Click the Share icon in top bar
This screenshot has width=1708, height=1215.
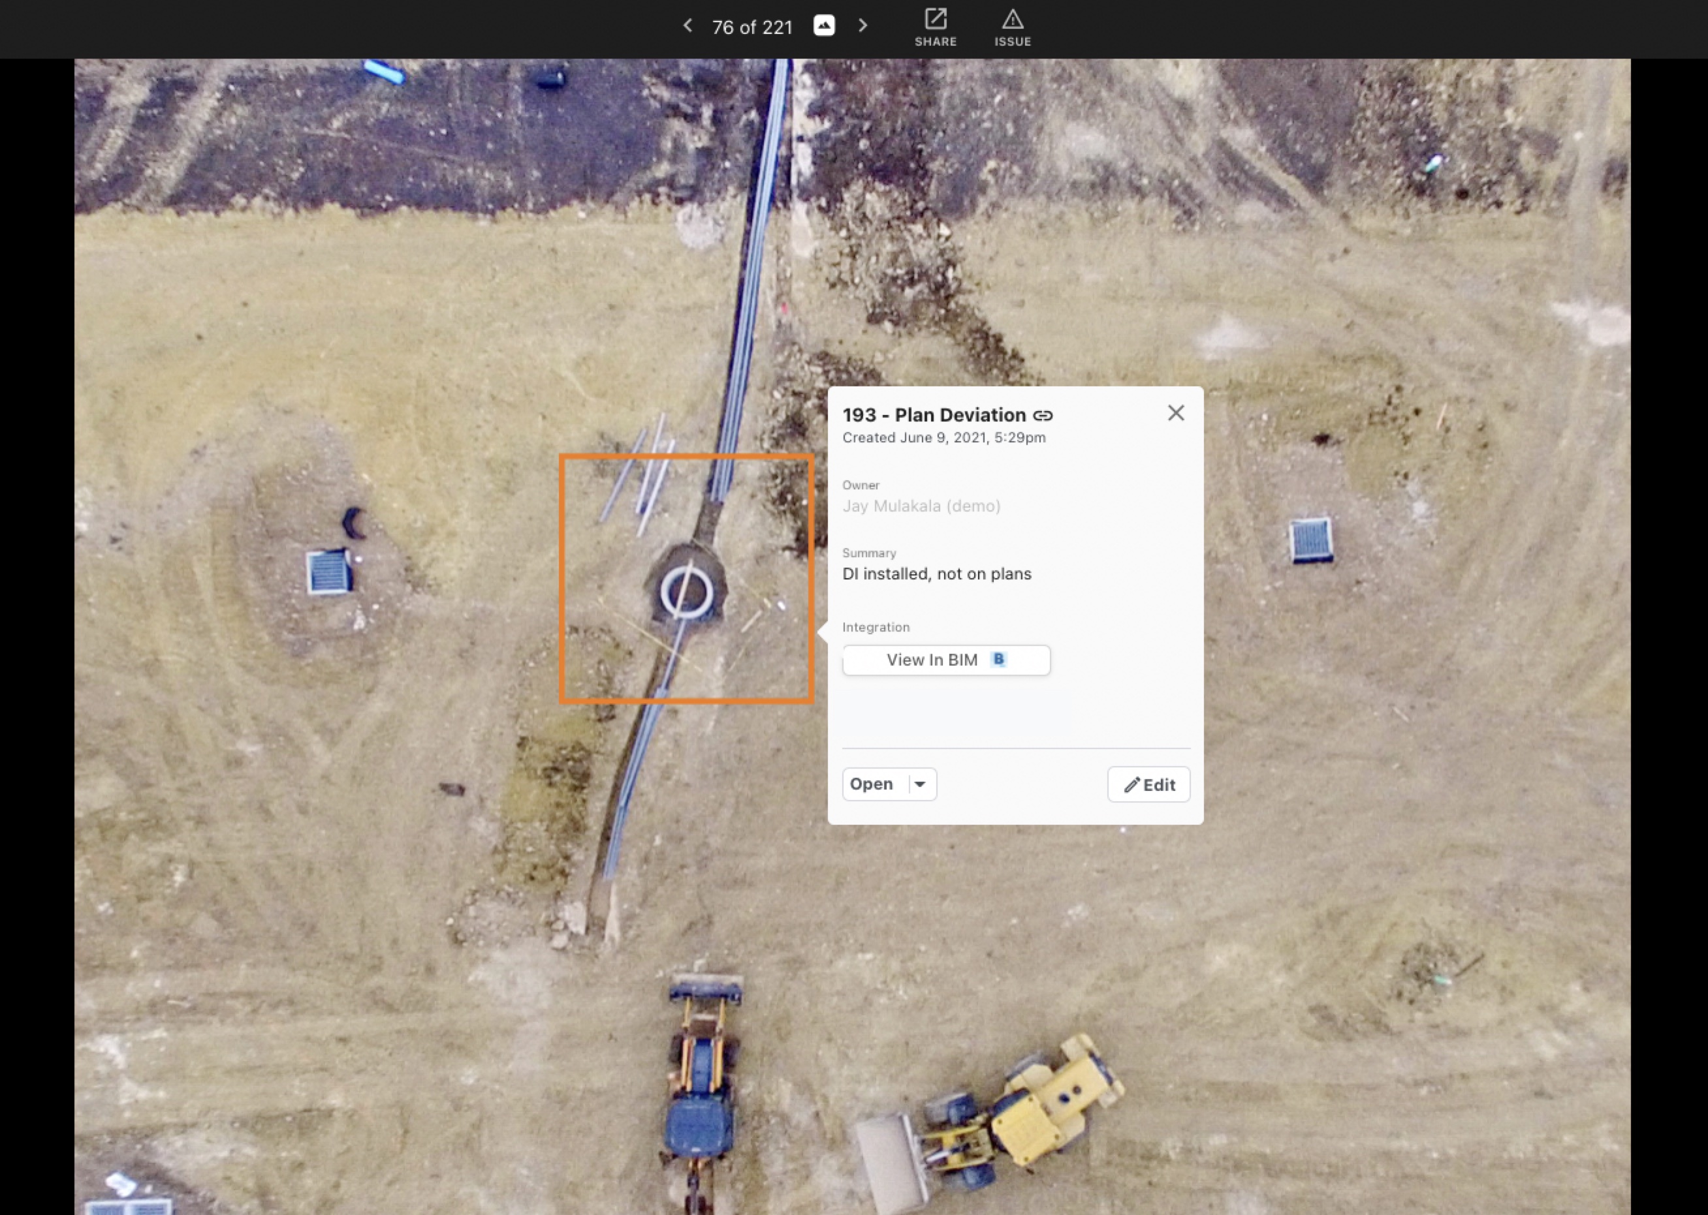tap(936, 20)
